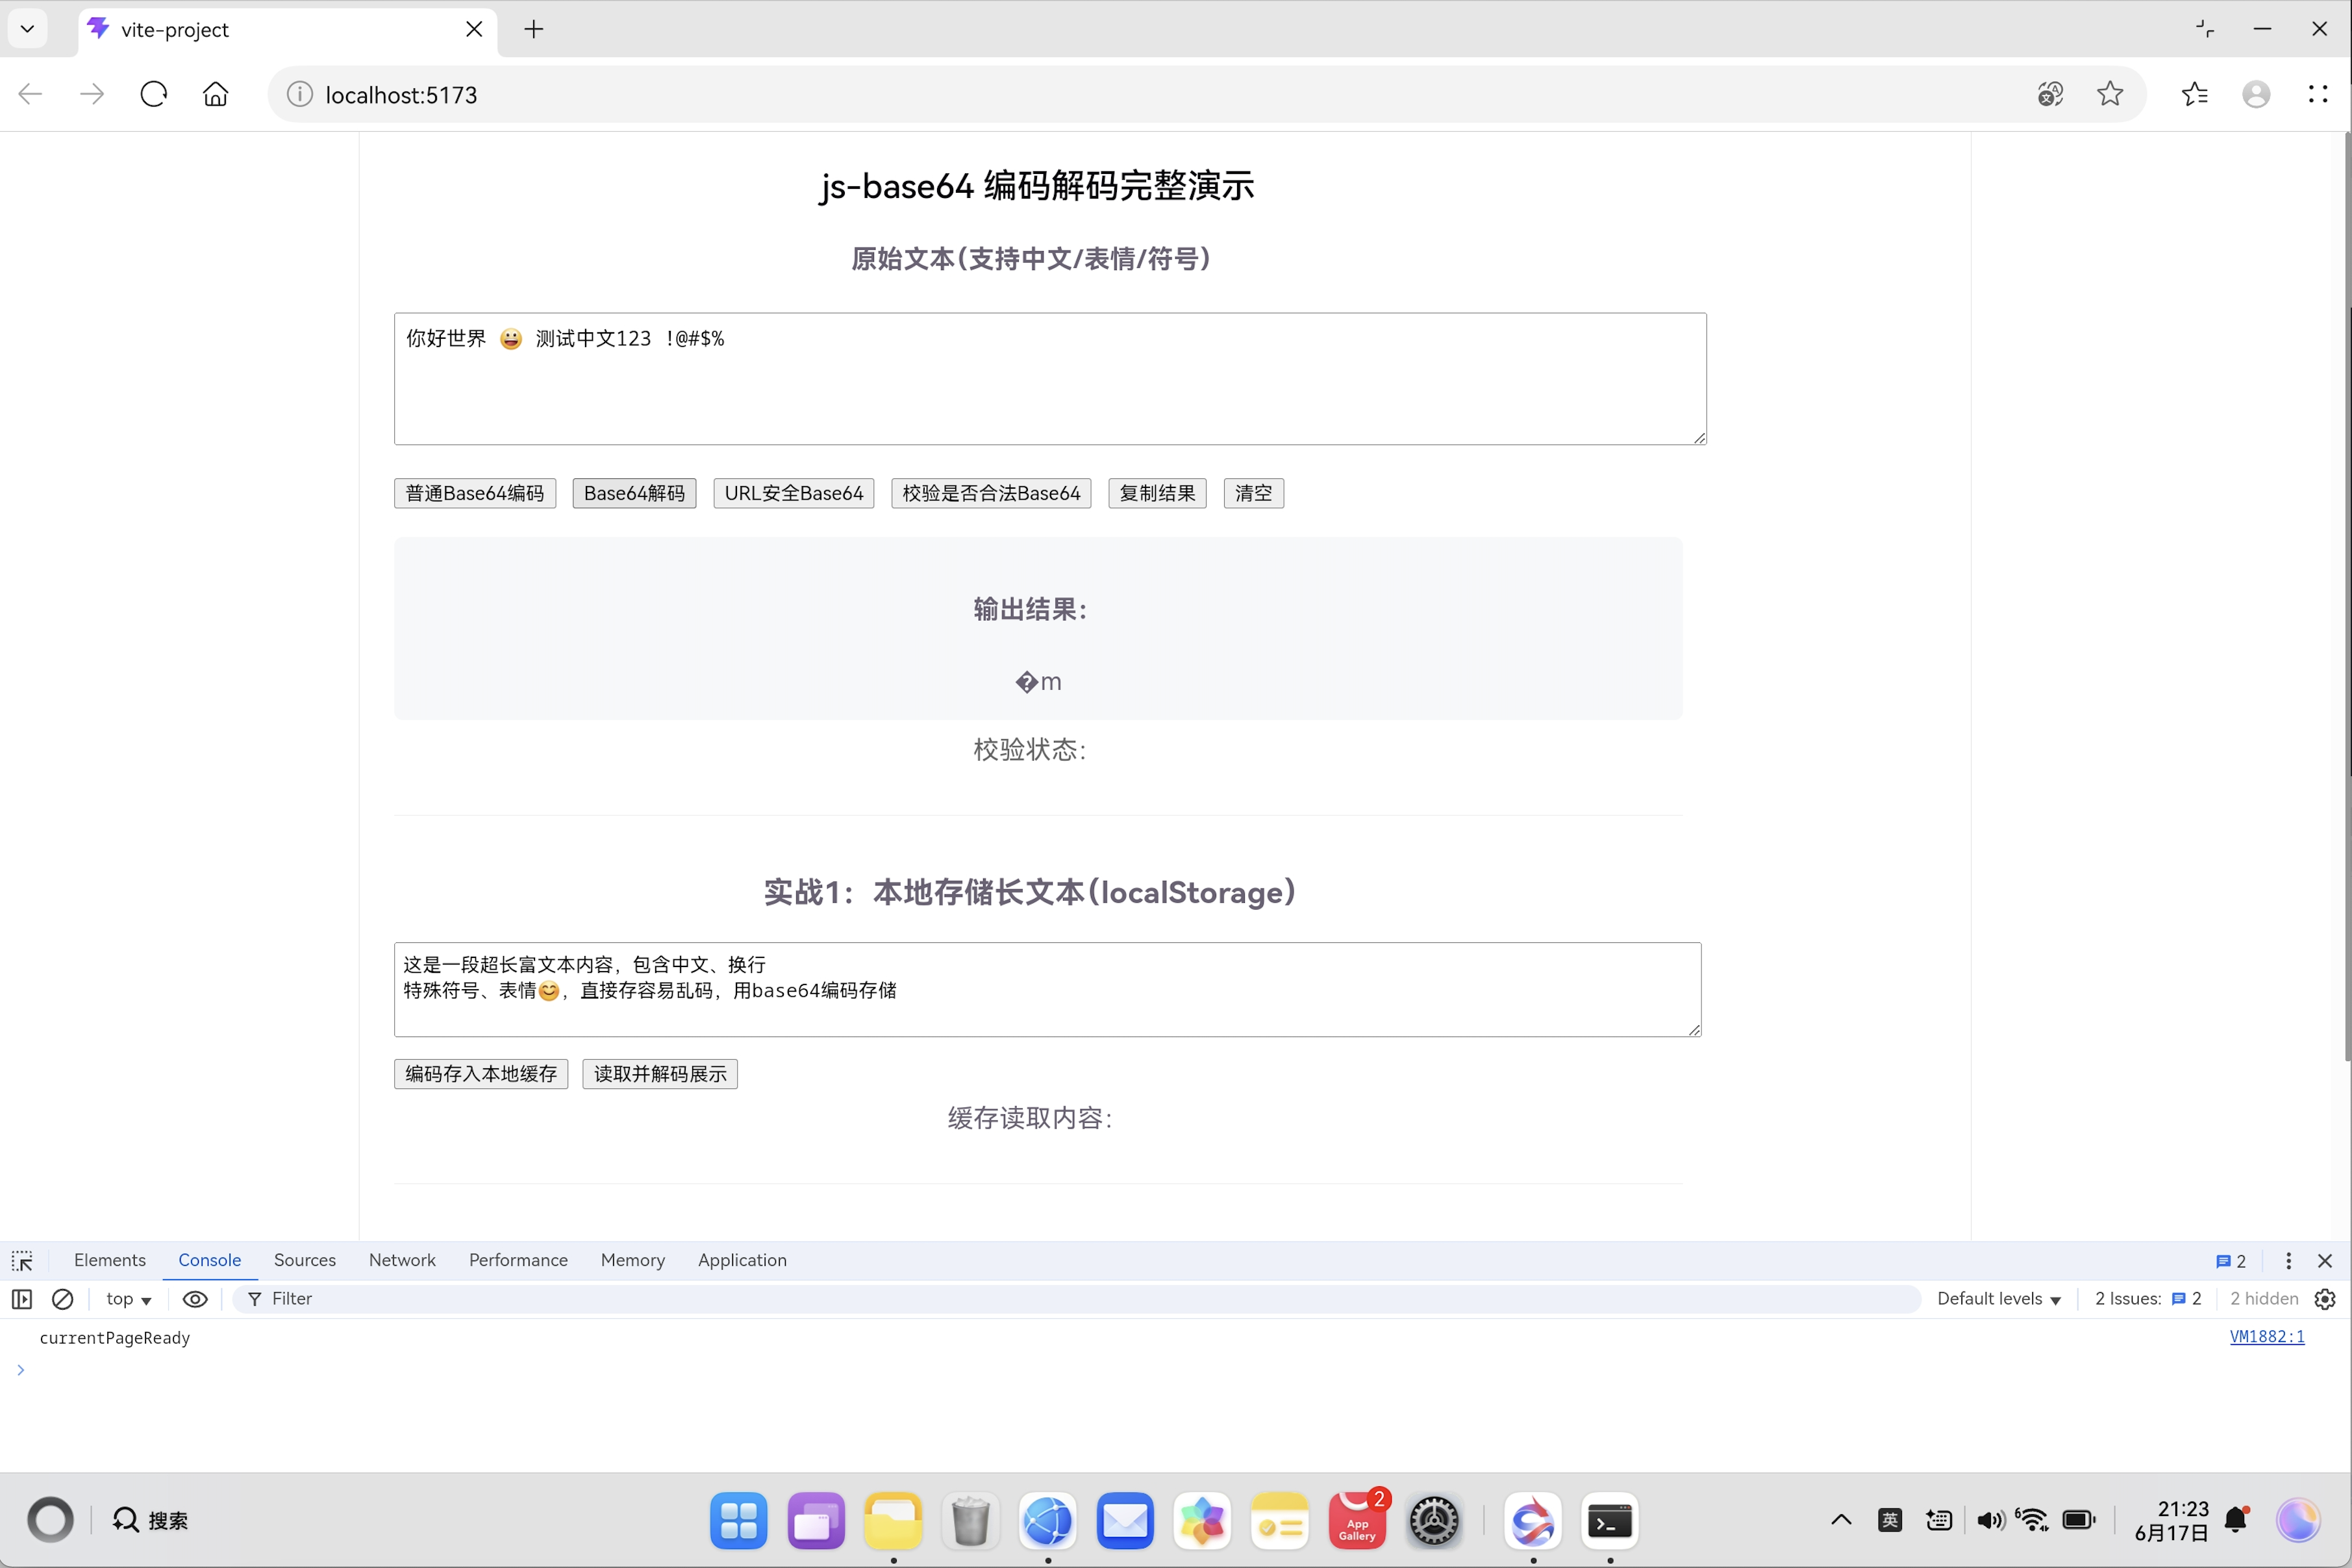2352x1568 pixels.
Task: Open the mail app in dock
Action: [x=1125, y=1521]
